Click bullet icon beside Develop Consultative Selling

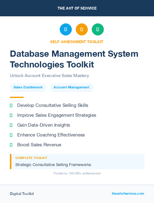click(x=11, y=106)
